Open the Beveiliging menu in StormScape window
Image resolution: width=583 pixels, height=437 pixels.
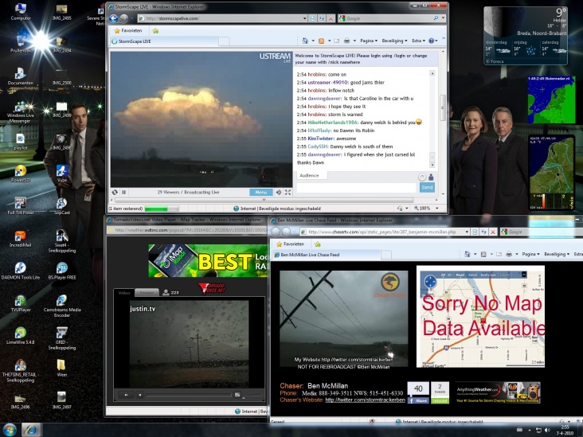click(394, 41)
